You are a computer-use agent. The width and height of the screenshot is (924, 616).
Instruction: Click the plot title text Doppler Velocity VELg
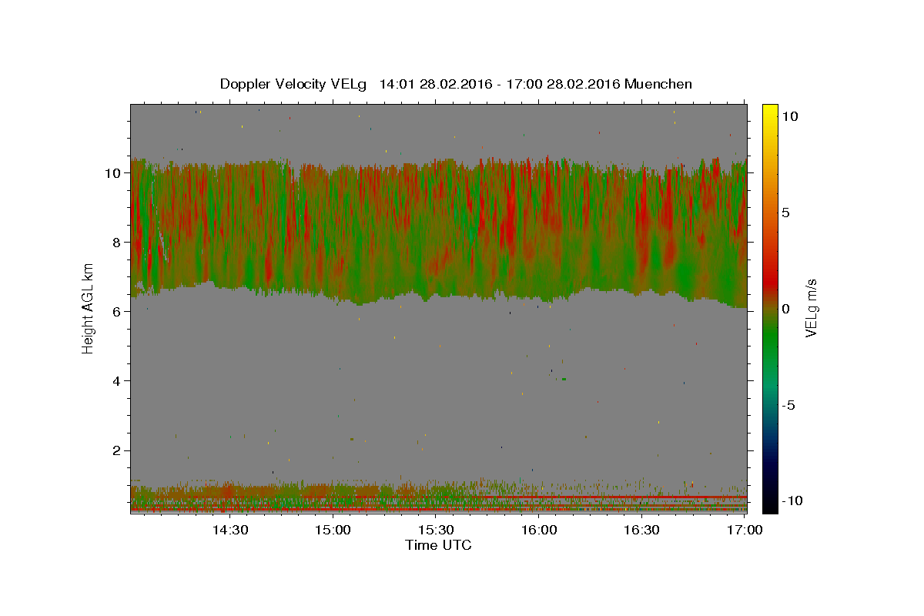[x=293, y=84]
